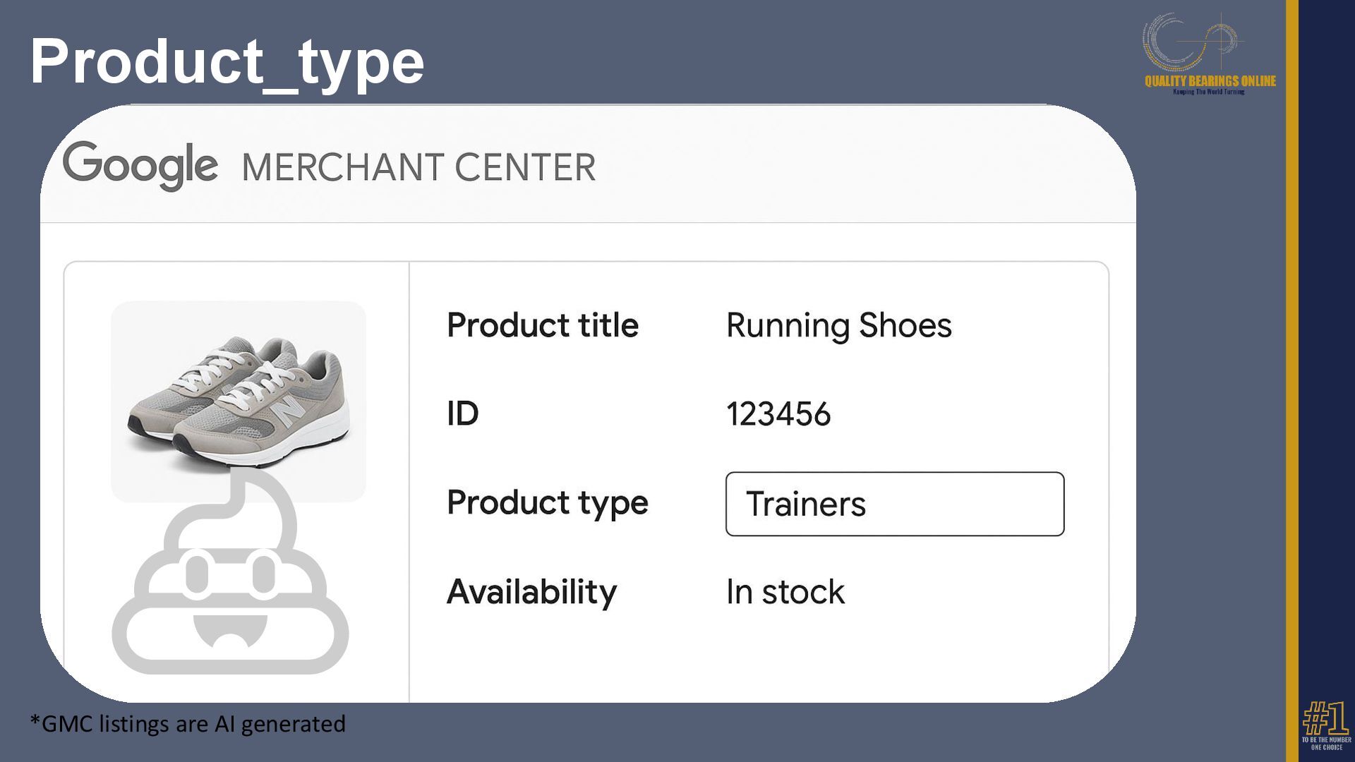
Task: Click the Availability label
Action: pos(531,591)
